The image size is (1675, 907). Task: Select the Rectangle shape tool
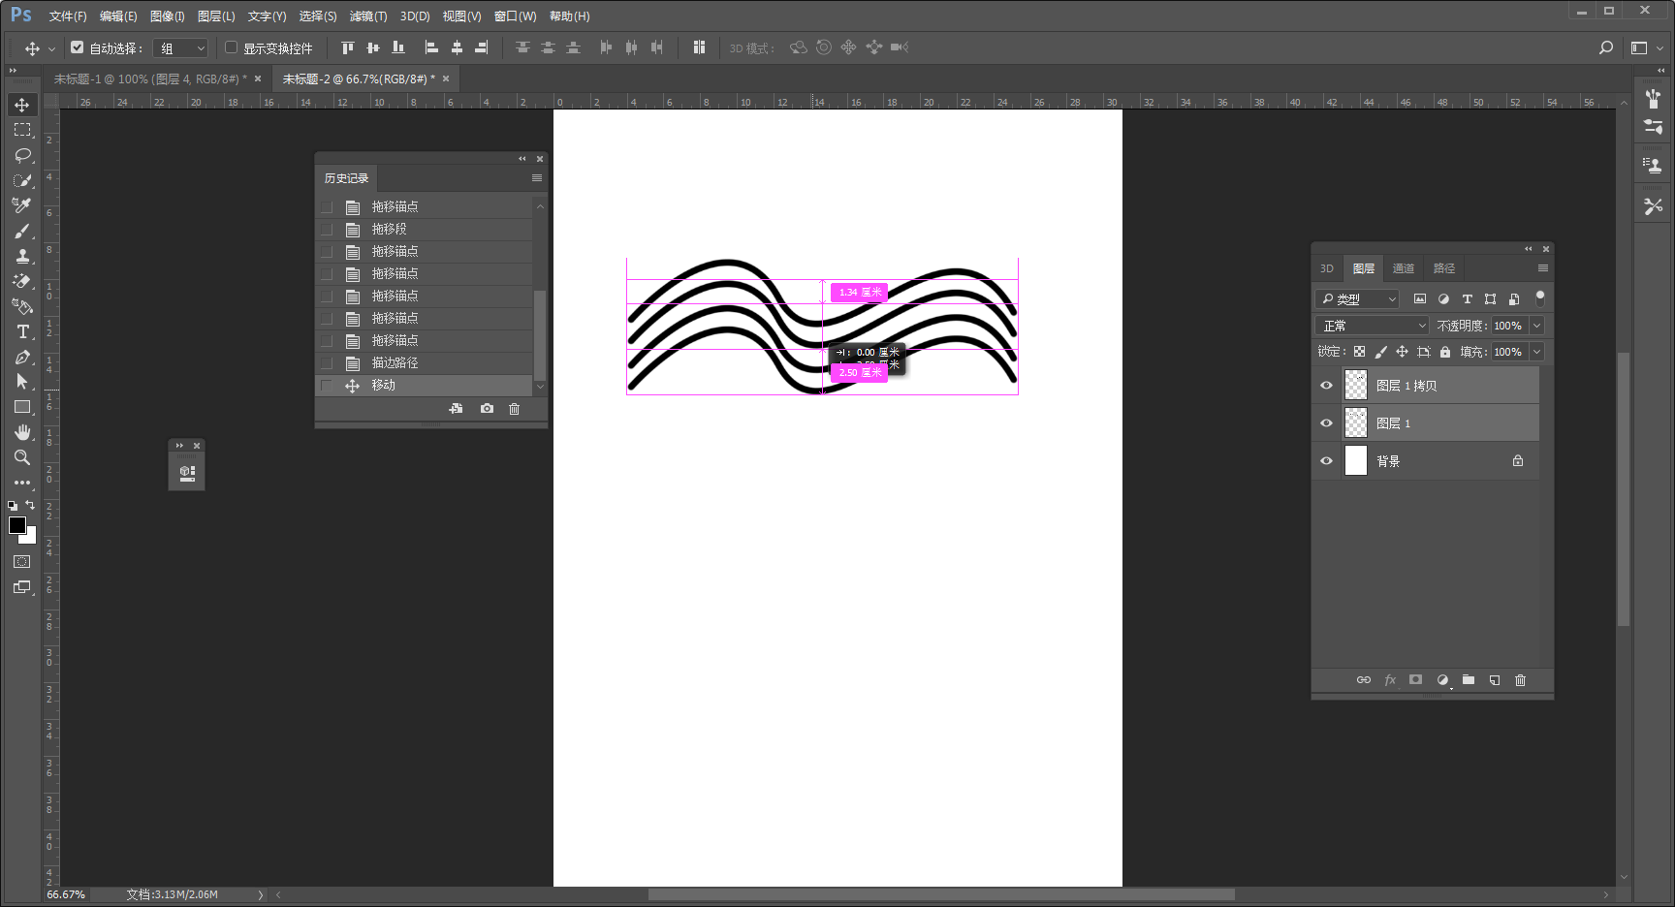click(x=22, y=407)
